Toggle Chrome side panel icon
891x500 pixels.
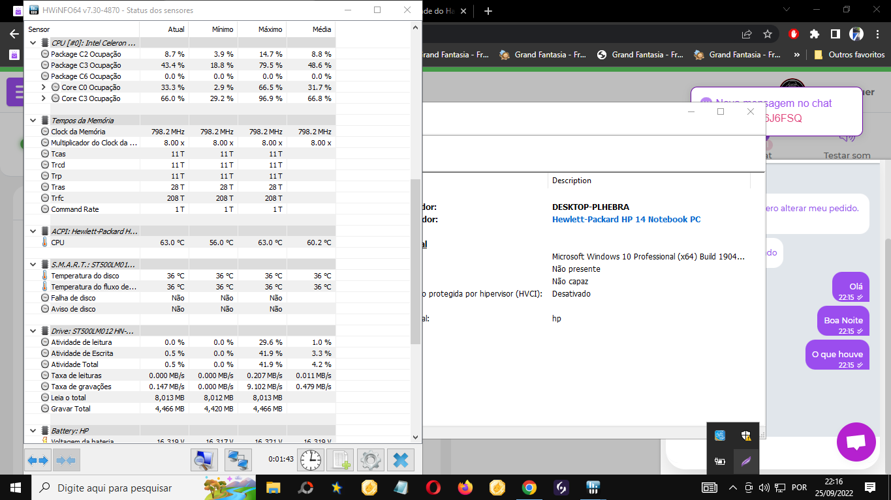835,34
